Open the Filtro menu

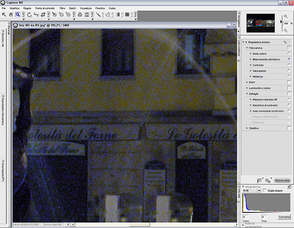pos(62,8)
